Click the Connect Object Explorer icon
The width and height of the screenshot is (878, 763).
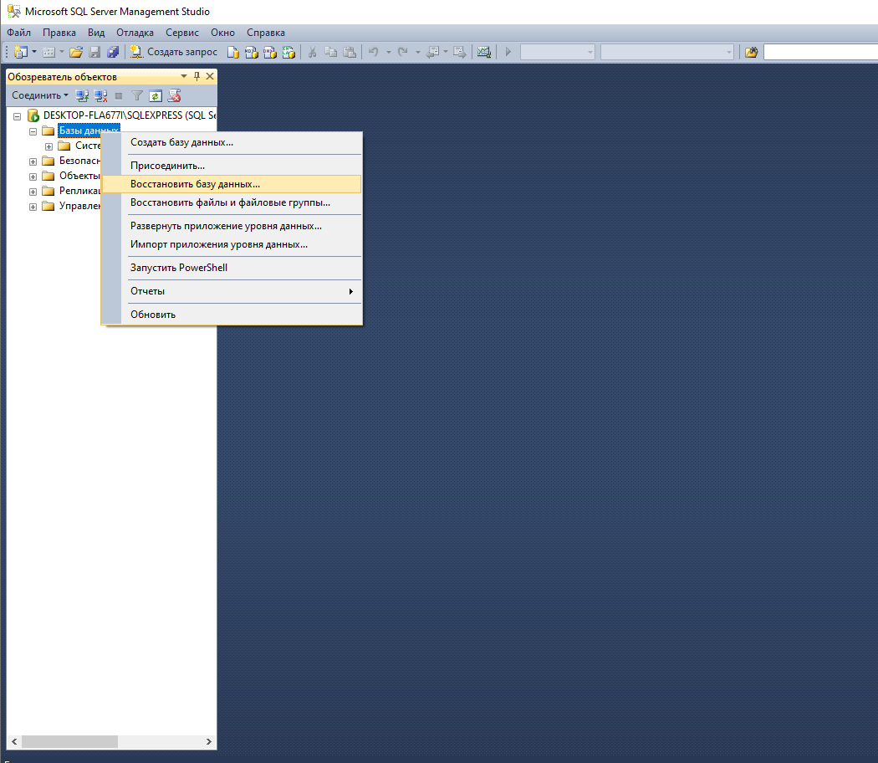pos(82,96)
